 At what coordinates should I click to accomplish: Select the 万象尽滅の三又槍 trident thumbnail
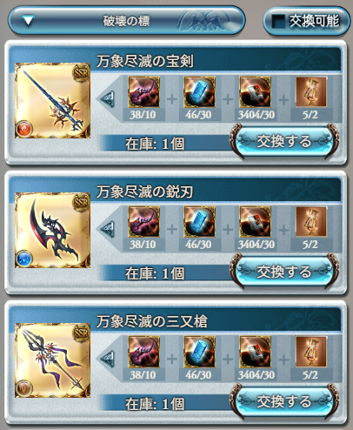coord(52,360)
